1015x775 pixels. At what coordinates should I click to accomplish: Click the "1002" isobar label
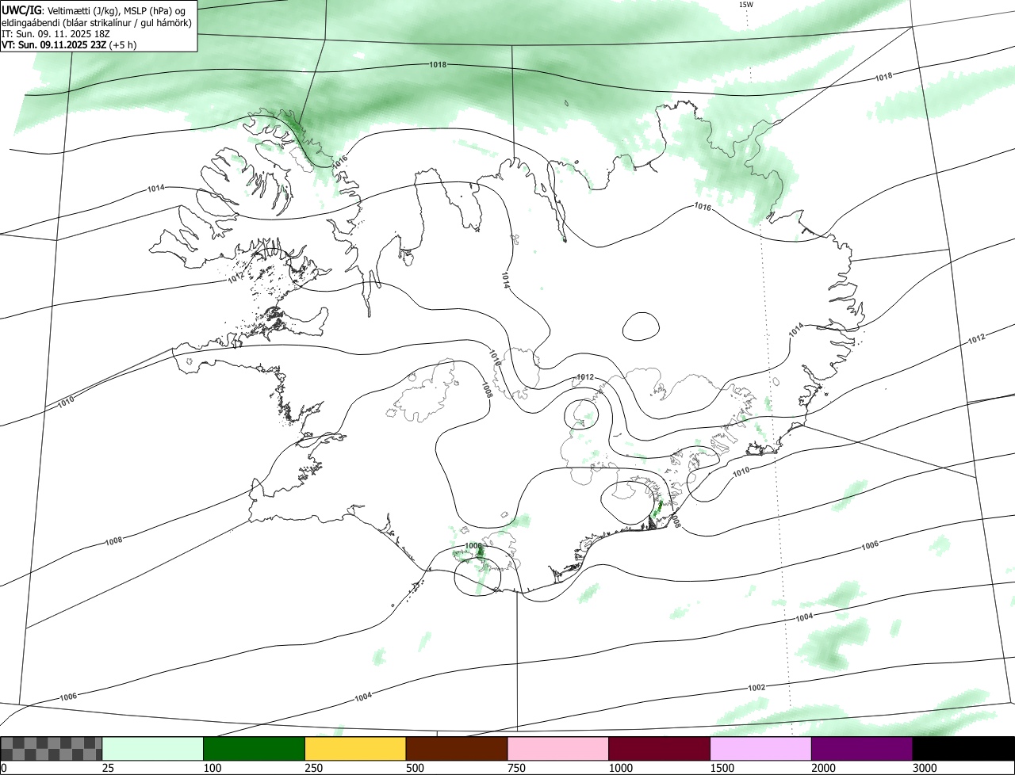tap(756, 687)
